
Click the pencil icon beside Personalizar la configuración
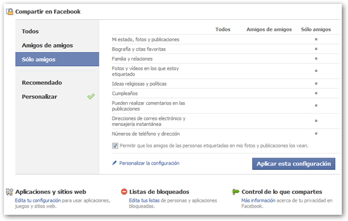click(114, 163)
